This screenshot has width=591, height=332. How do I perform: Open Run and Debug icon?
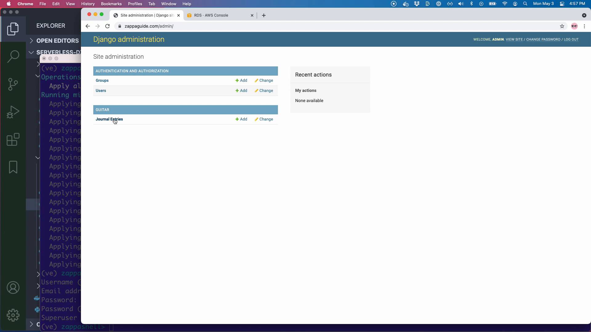point(13,112)
